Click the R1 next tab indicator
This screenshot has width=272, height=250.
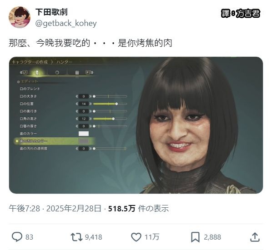click(89, 72)
